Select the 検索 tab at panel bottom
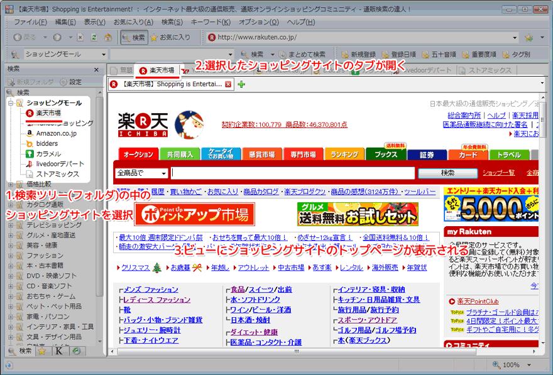The width and height of the screenshot is (553, 375). point(20,351)
